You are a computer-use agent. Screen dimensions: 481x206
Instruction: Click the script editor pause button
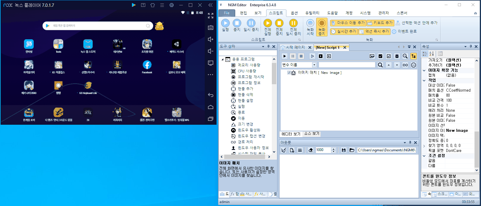click(293, 56)
